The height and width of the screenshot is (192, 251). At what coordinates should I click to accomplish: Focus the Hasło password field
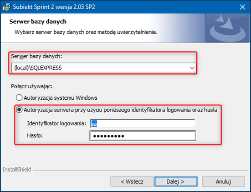[143, 136]
